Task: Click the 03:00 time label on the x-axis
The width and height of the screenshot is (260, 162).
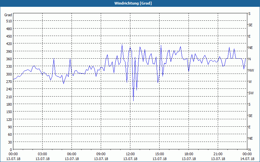Action: pyautogui.click(x=43, y=154)
